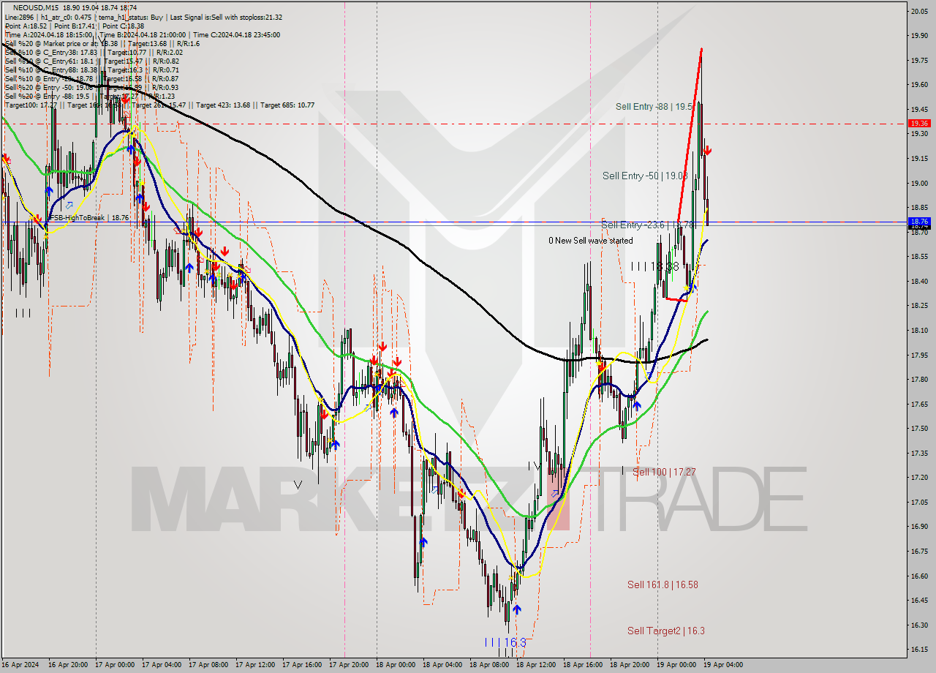Click the 'Point A:18.52' info line
936x673 pixels.
point(75,26)
